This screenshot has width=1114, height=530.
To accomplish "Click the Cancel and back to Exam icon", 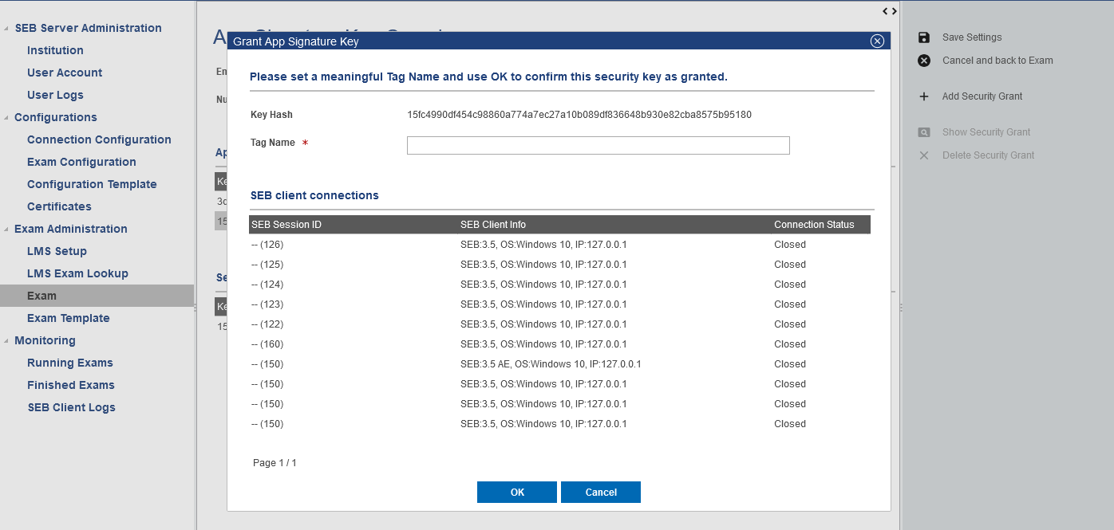I will 924,61.
